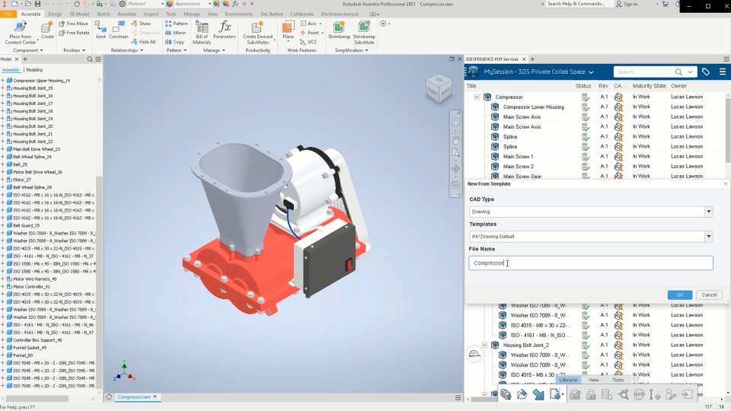The image size is (731, 411).
Task: Click the UCS work feature
Action: (308, 41)
